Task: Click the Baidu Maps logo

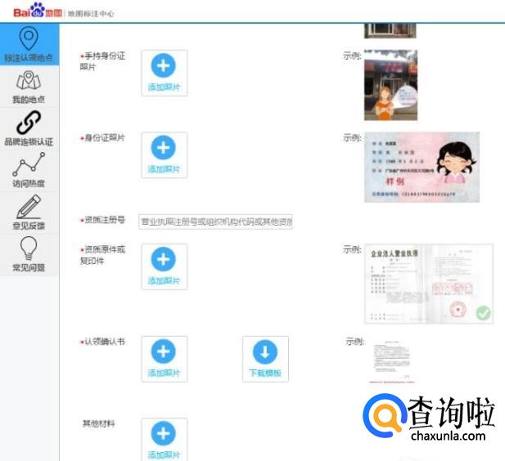Action: (37, 11)
